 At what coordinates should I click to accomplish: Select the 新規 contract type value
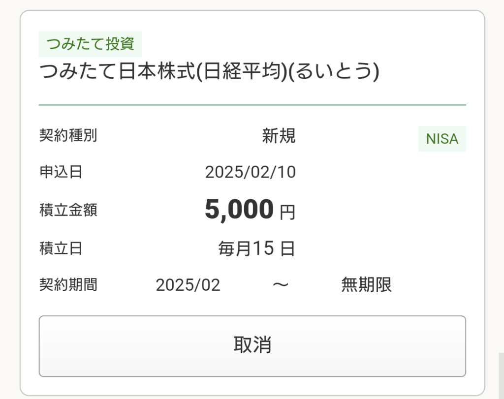(x=279, y=136)
